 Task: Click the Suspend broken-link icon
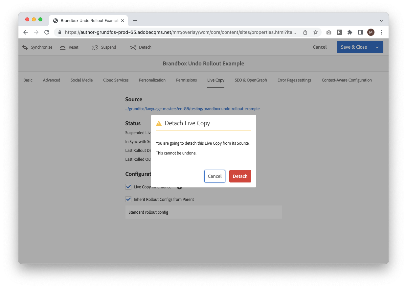(x=95, y=47)
